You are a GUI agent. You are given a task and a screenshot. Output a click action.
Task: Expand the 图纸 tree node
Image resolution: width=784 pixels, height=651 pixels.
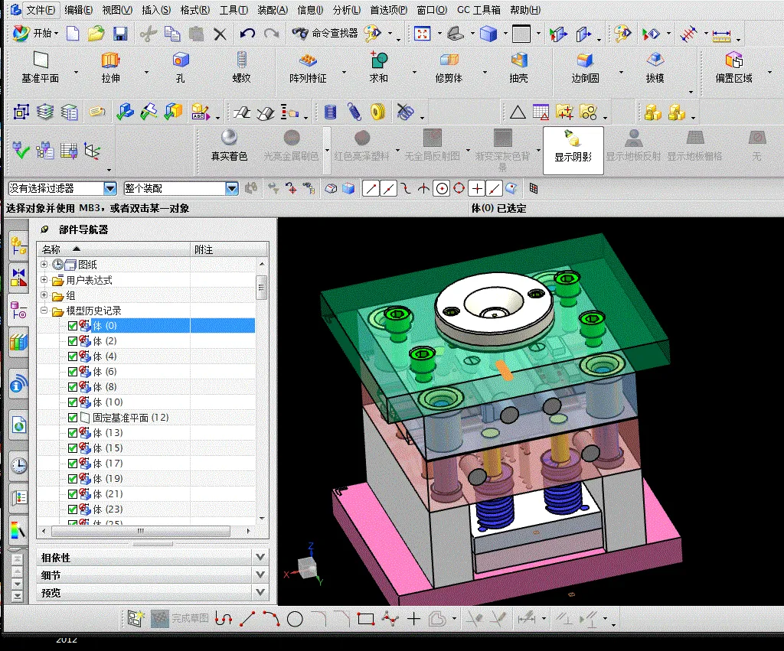(44, 264)
